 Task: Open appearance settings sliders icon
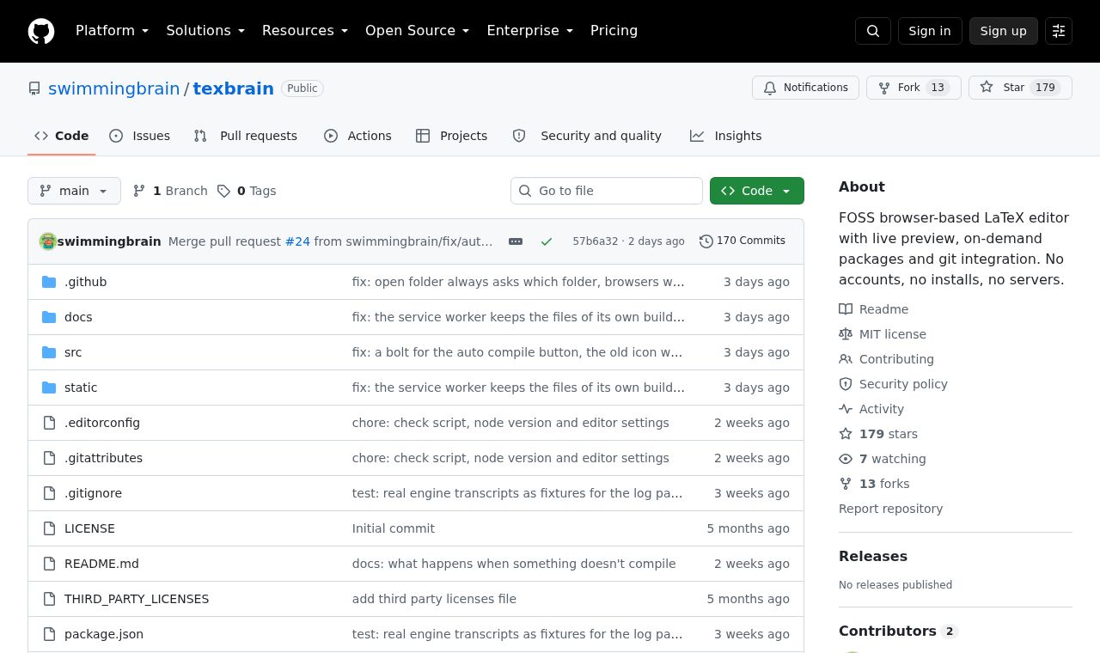coord(1059,31)
